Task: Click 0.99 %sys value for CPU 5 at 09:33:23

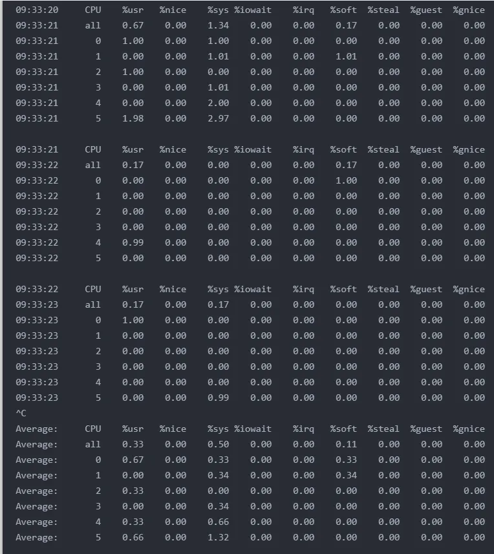Action: [x=218, y=398]
